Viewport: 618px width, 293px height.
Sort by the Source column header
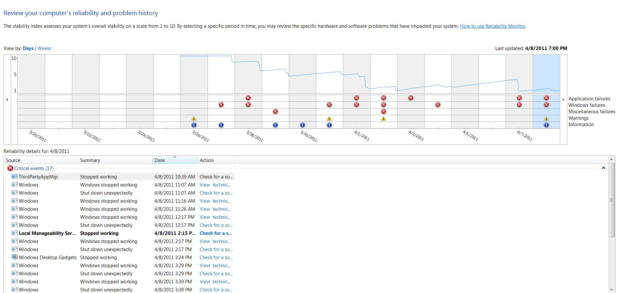click(41, 160)
